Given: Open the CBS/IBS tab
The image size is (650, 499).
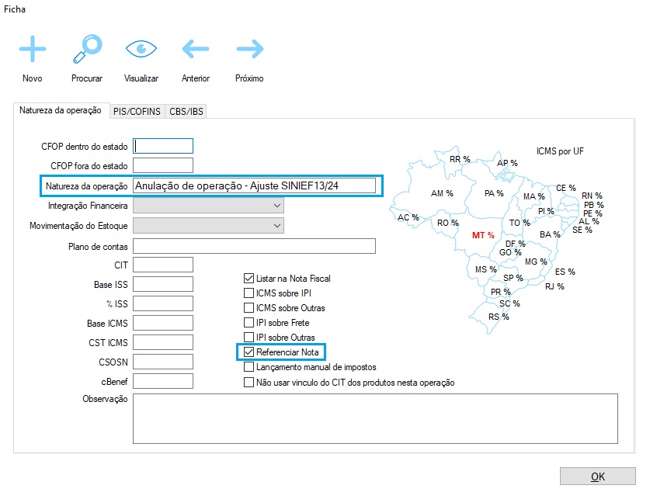Looking at the screenshot, I should pos(186,112).
